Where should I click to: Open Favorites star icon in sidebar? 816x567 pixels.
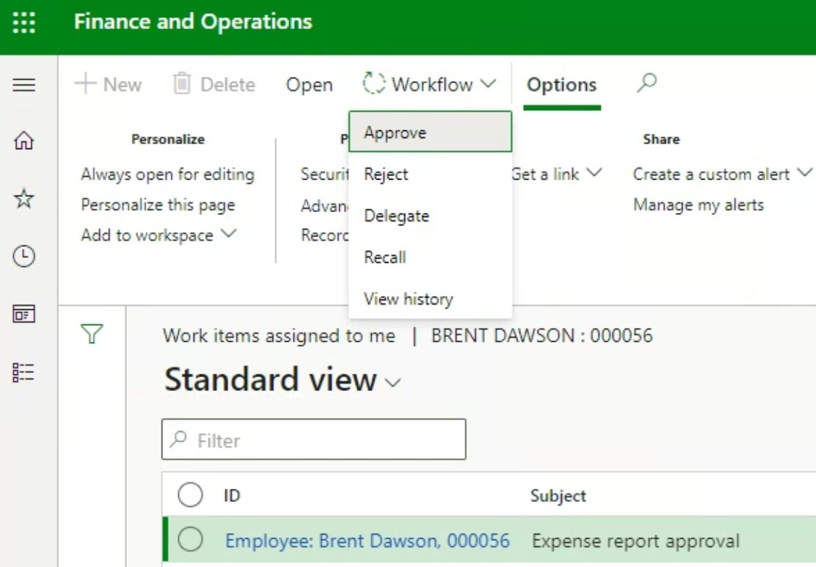[24, 198]
